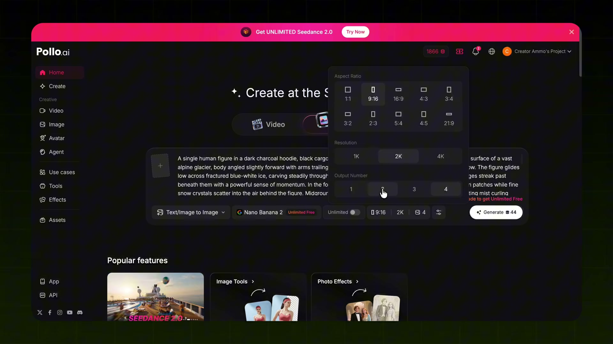Select the 16:9 aspect ratio
This screenshot has width=613, height=344.
398,94
